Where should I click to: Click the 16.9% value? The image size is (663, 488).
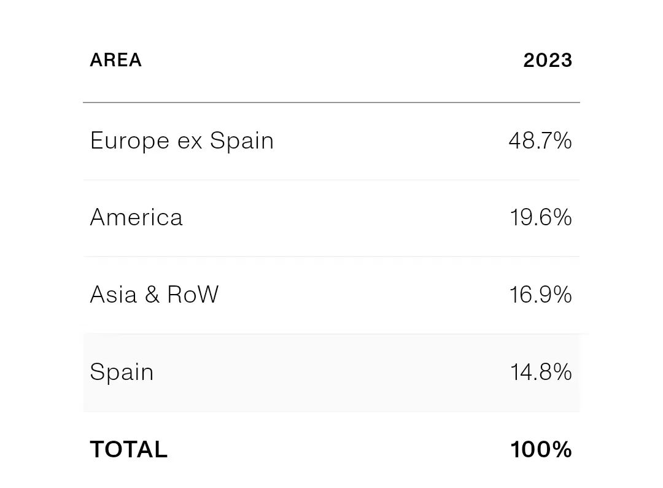(x=540, y=295)
